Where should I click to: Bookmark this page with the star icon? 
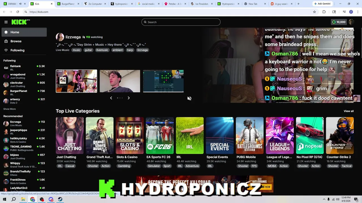tap(314, 12)
